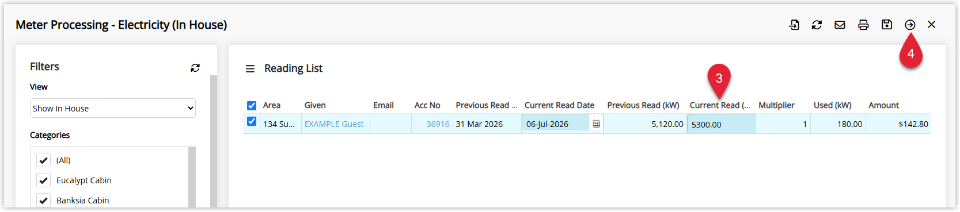Sort by Previous Read (kW) column header
Screen dimensions: 960x212
click(643, 105)
